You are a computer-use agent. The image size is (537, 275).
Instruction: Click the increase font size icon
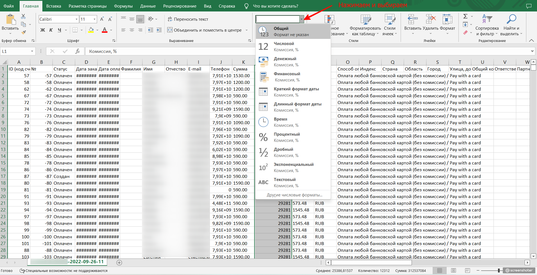102,19
